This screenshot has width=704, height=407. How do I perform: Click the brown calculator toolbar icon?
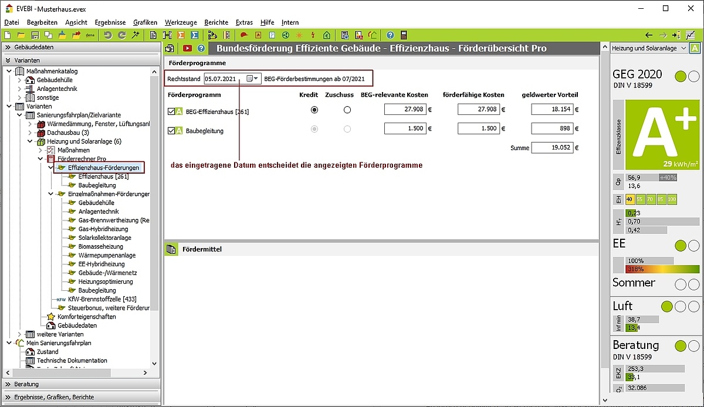click(404, 35)
